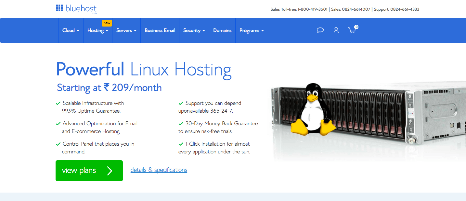Click the Advanced Optimization for Email text
Image resolution: width=466 pixels, height=201 pixels.
click(x=100, y=123)
